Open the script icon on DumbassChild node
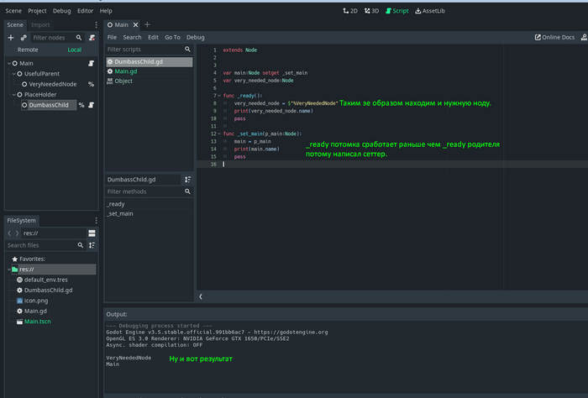588x398 pixels. coord(92,106)
